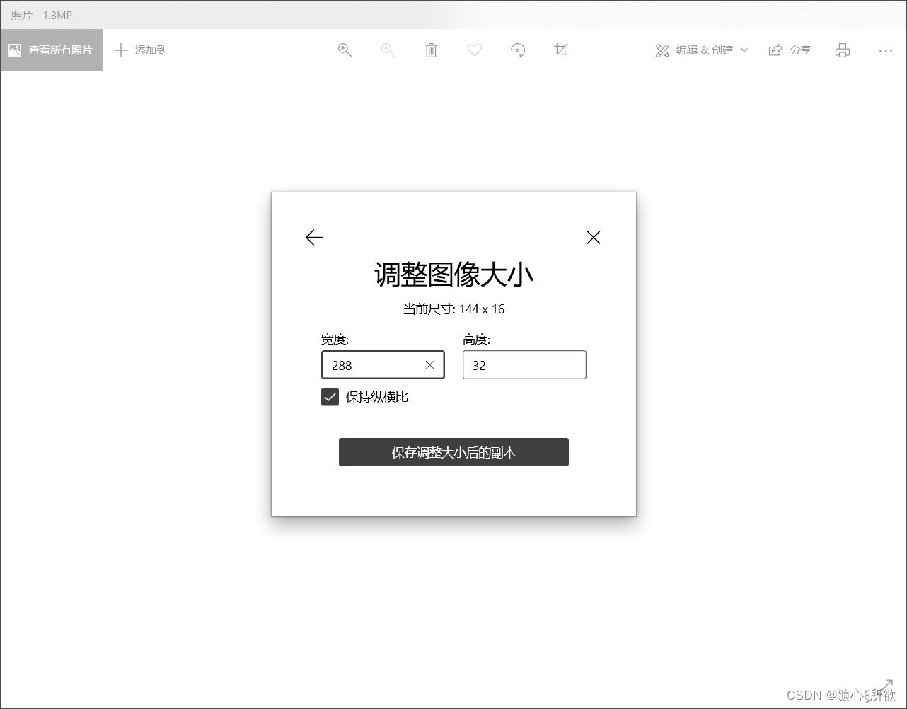Click the 分享 share button
Image resolution: width=907 pixels, height=709 pixels.
(790, 50)
